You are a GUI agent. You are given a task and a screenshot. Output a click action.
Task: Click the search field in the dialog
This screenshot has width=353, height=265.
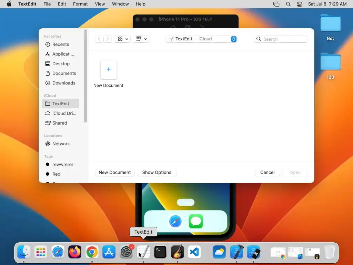point(281,39)
